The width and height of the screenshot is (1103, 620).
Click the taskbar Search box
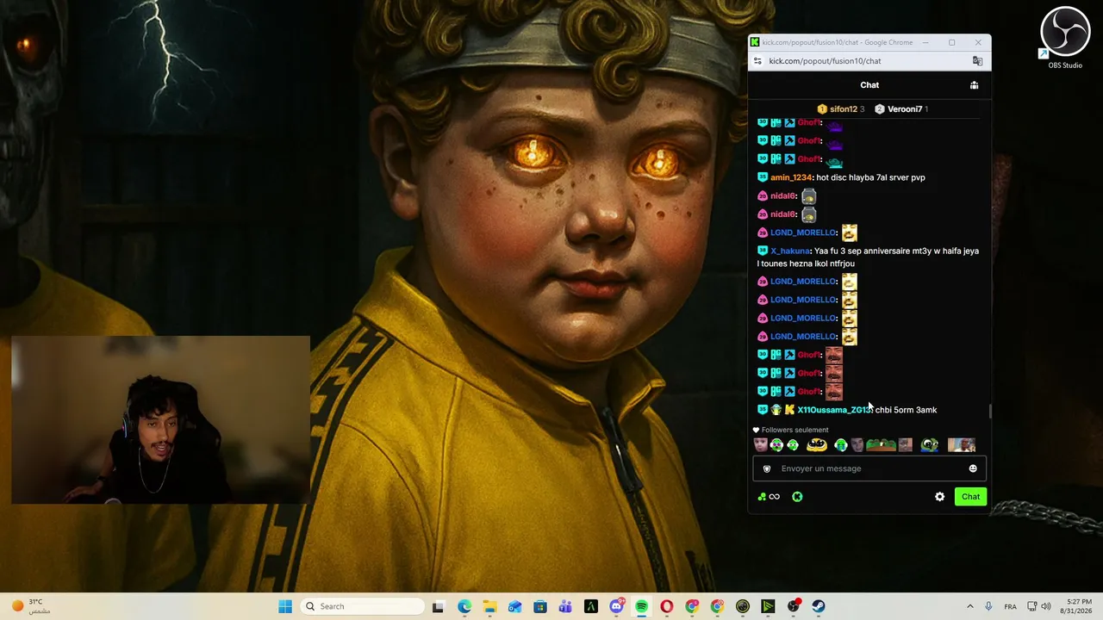[362, 606]
